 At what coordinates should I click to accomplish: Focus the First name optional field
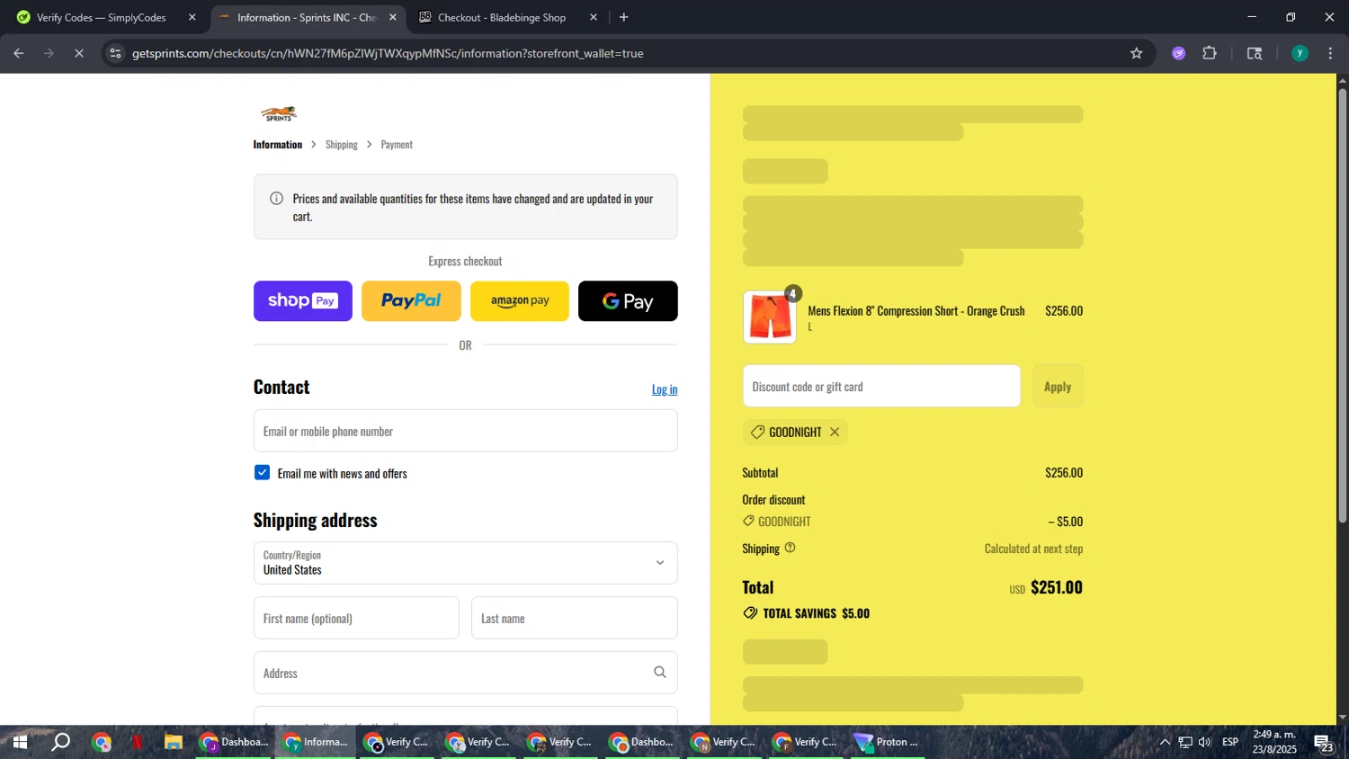(356, 619)
